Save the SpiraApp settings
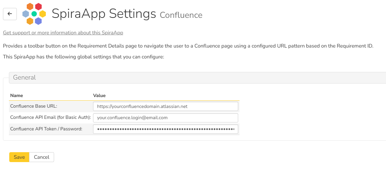386x170 pixels. tap(19, 157)
